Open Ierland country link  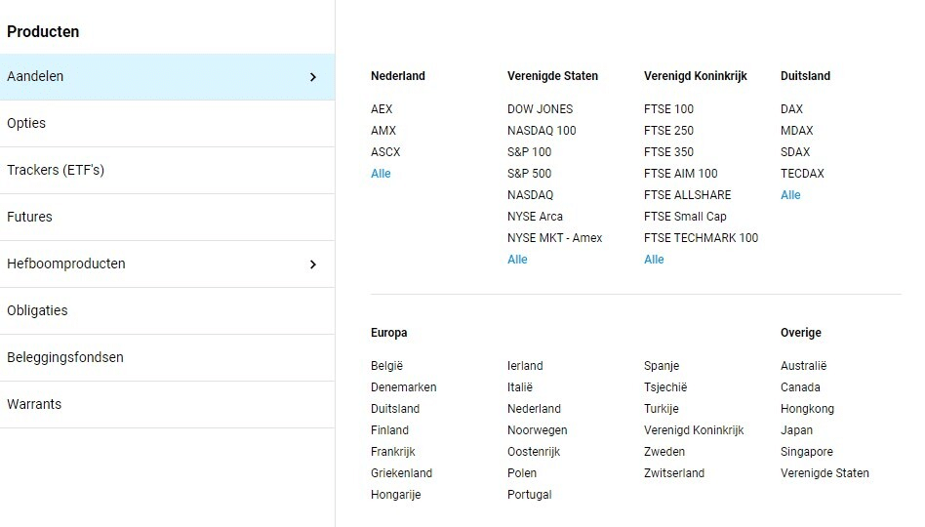click(525, 366)
